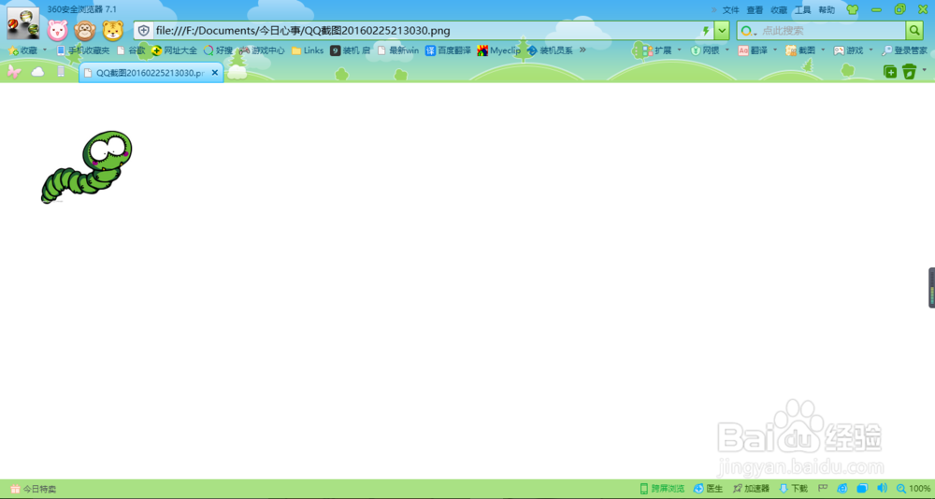The height and width of the screenshot is (499, 935).
Task: Open the 百度翻译 bookmark
Action: (x=448, y=50)
